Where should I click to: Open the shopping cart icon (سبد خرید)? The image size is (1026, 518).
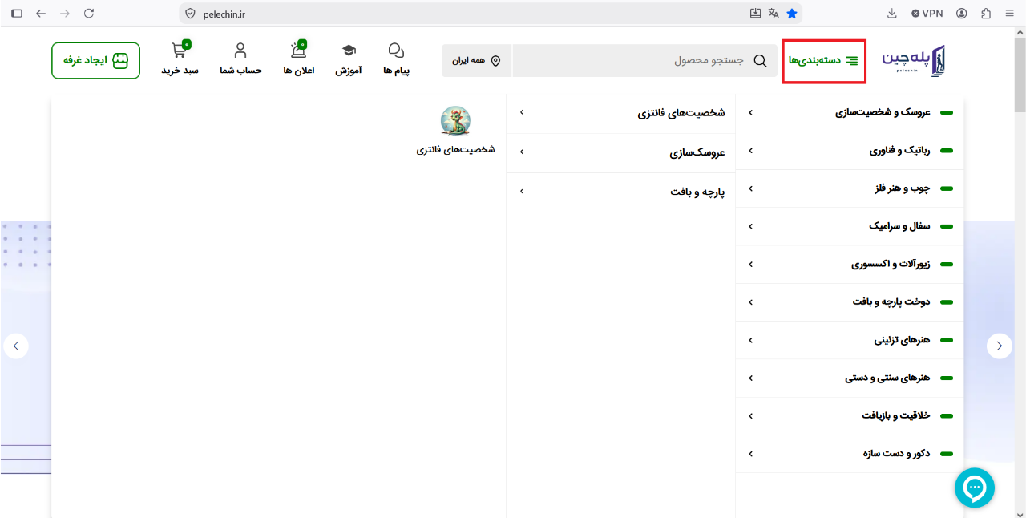[x=180, y=51]
